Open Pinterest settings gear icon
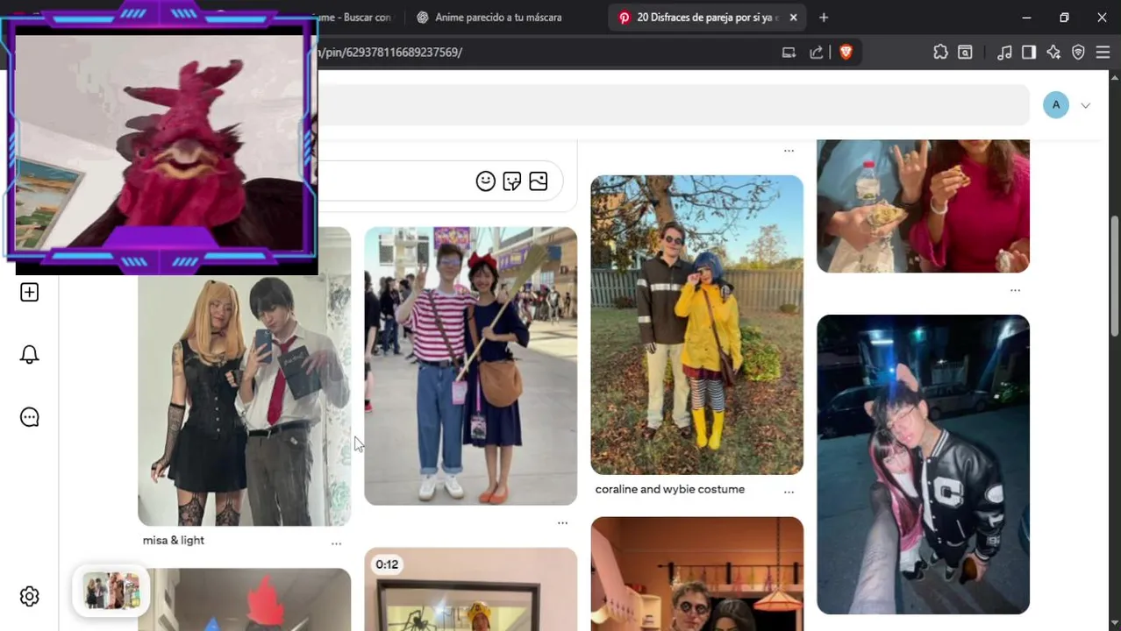Viewport: 1121px width, 631px height. (29, 597)
